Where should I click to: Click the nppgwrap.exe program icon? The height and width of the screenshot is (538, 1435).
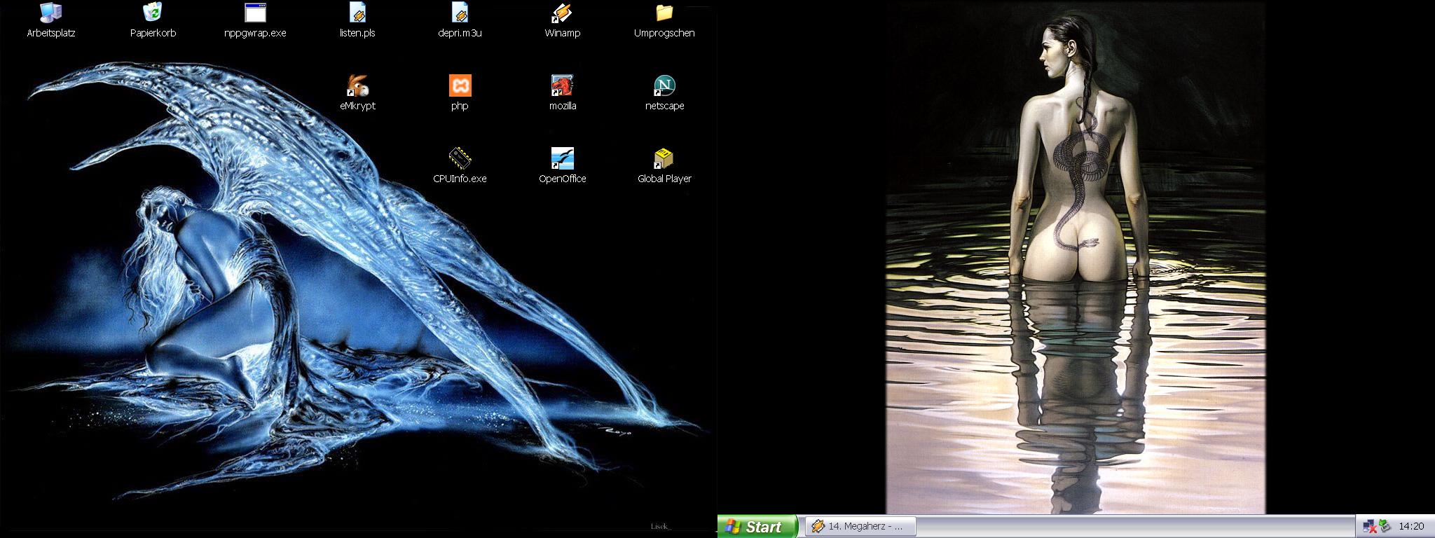click(x=255, y=13)
